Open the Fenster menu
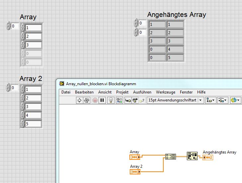Screen dimensions: 242x183 pyautogui.click(x=186, y=92)
